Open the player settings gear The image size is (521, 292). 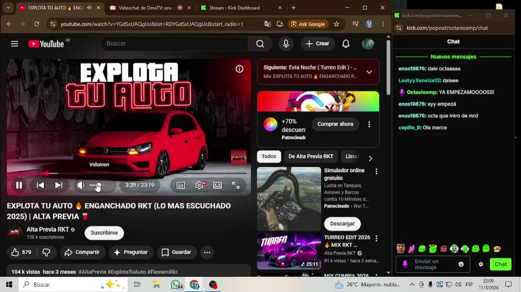point(199,185)
